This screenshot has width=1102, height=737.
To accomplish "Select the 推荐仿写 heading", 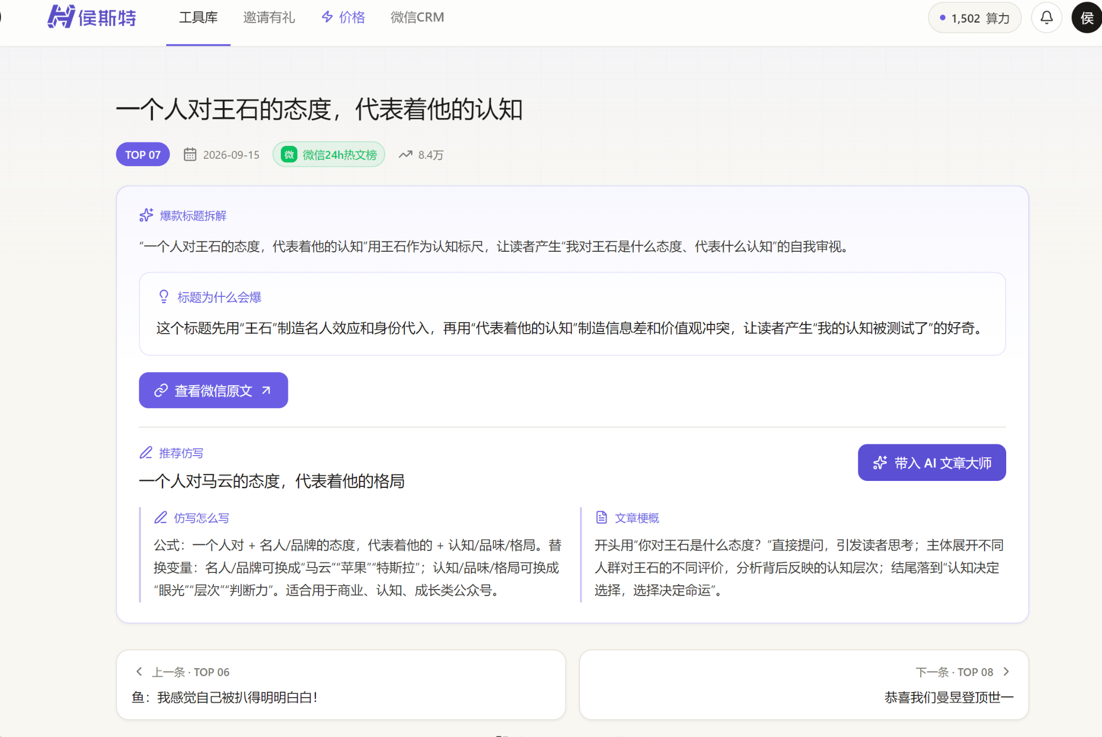I will 181,453.
